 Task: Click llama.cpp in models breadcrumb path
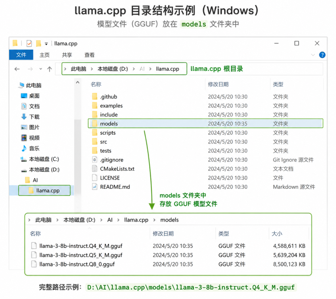[136, 220]
